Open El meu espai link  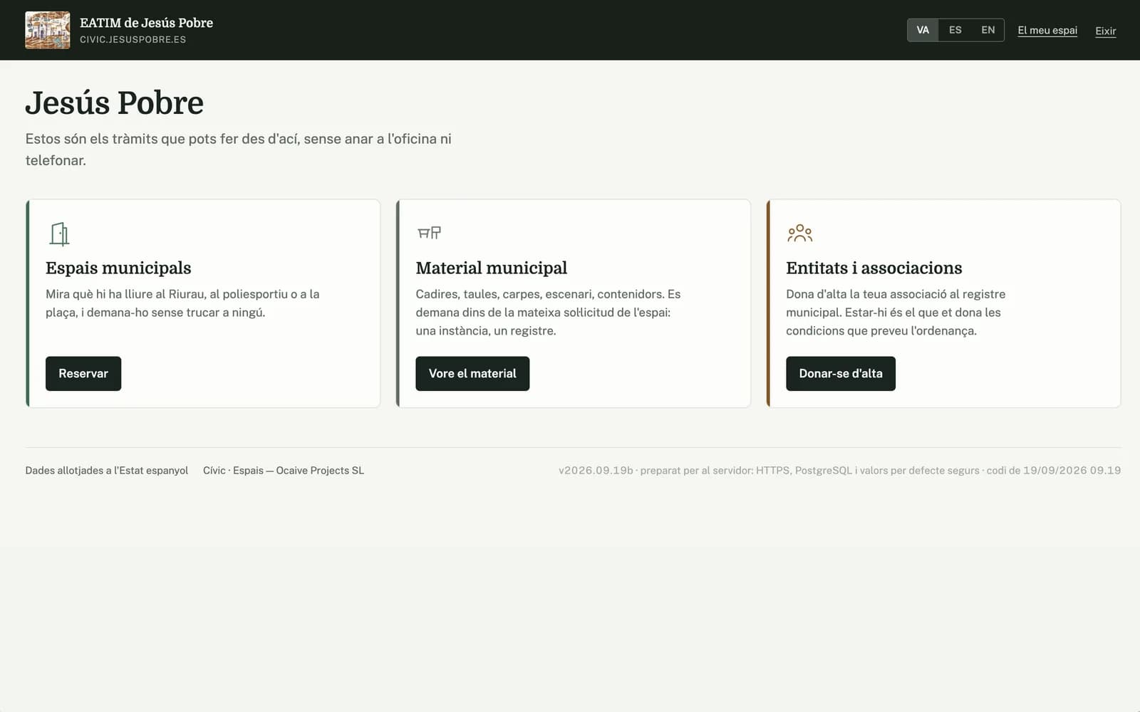1047,30
